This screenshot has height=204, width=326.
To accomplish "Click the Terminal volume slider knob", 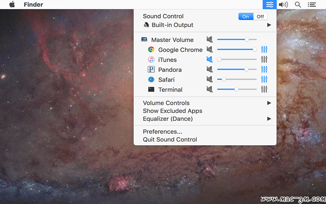I will pyautogui.click(x=236, y=89).
